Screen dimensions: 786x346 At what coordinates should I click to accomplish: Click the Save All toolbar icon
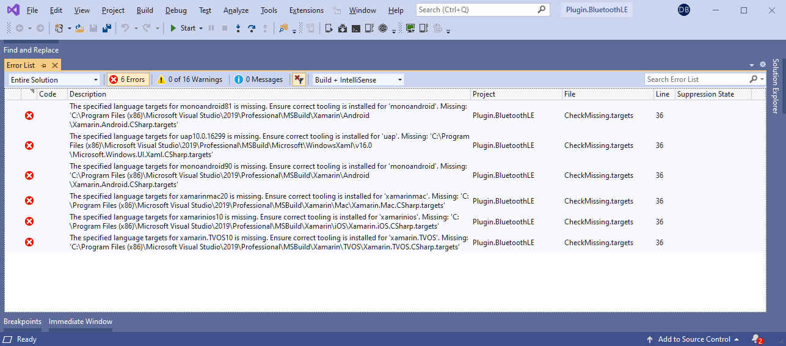point(107,28)
